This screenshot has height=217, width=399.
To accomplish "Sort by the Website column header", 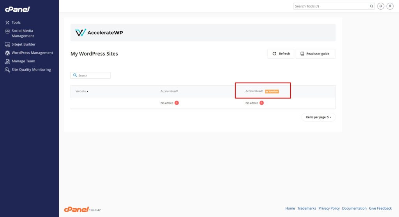I will (x=81, y=91).
